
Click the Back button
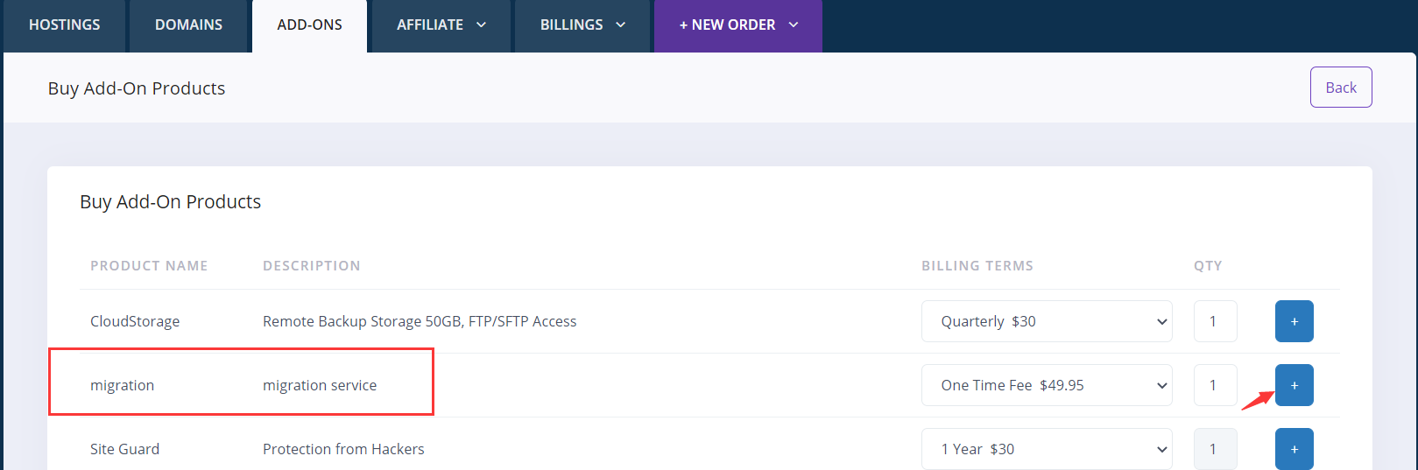pyautogui.click(x=1340, y=88)
